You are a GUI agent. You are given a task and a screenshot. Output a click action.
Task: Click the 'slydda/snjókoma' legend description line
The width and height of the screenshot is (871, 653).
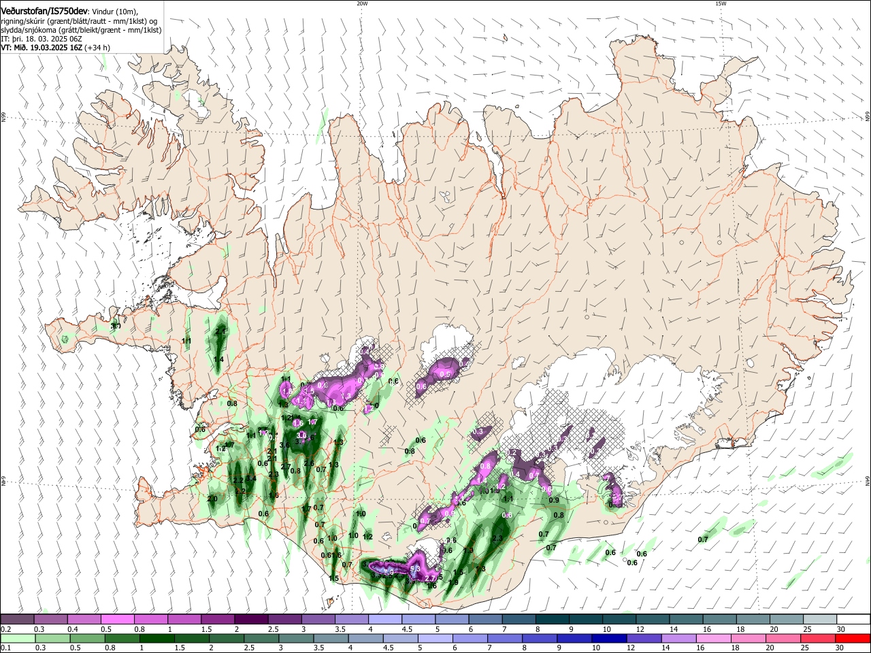[81, 30]
